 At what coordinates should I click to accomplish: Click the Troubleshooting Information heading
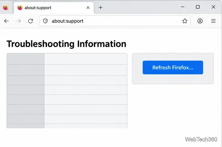tap(66, 44)
